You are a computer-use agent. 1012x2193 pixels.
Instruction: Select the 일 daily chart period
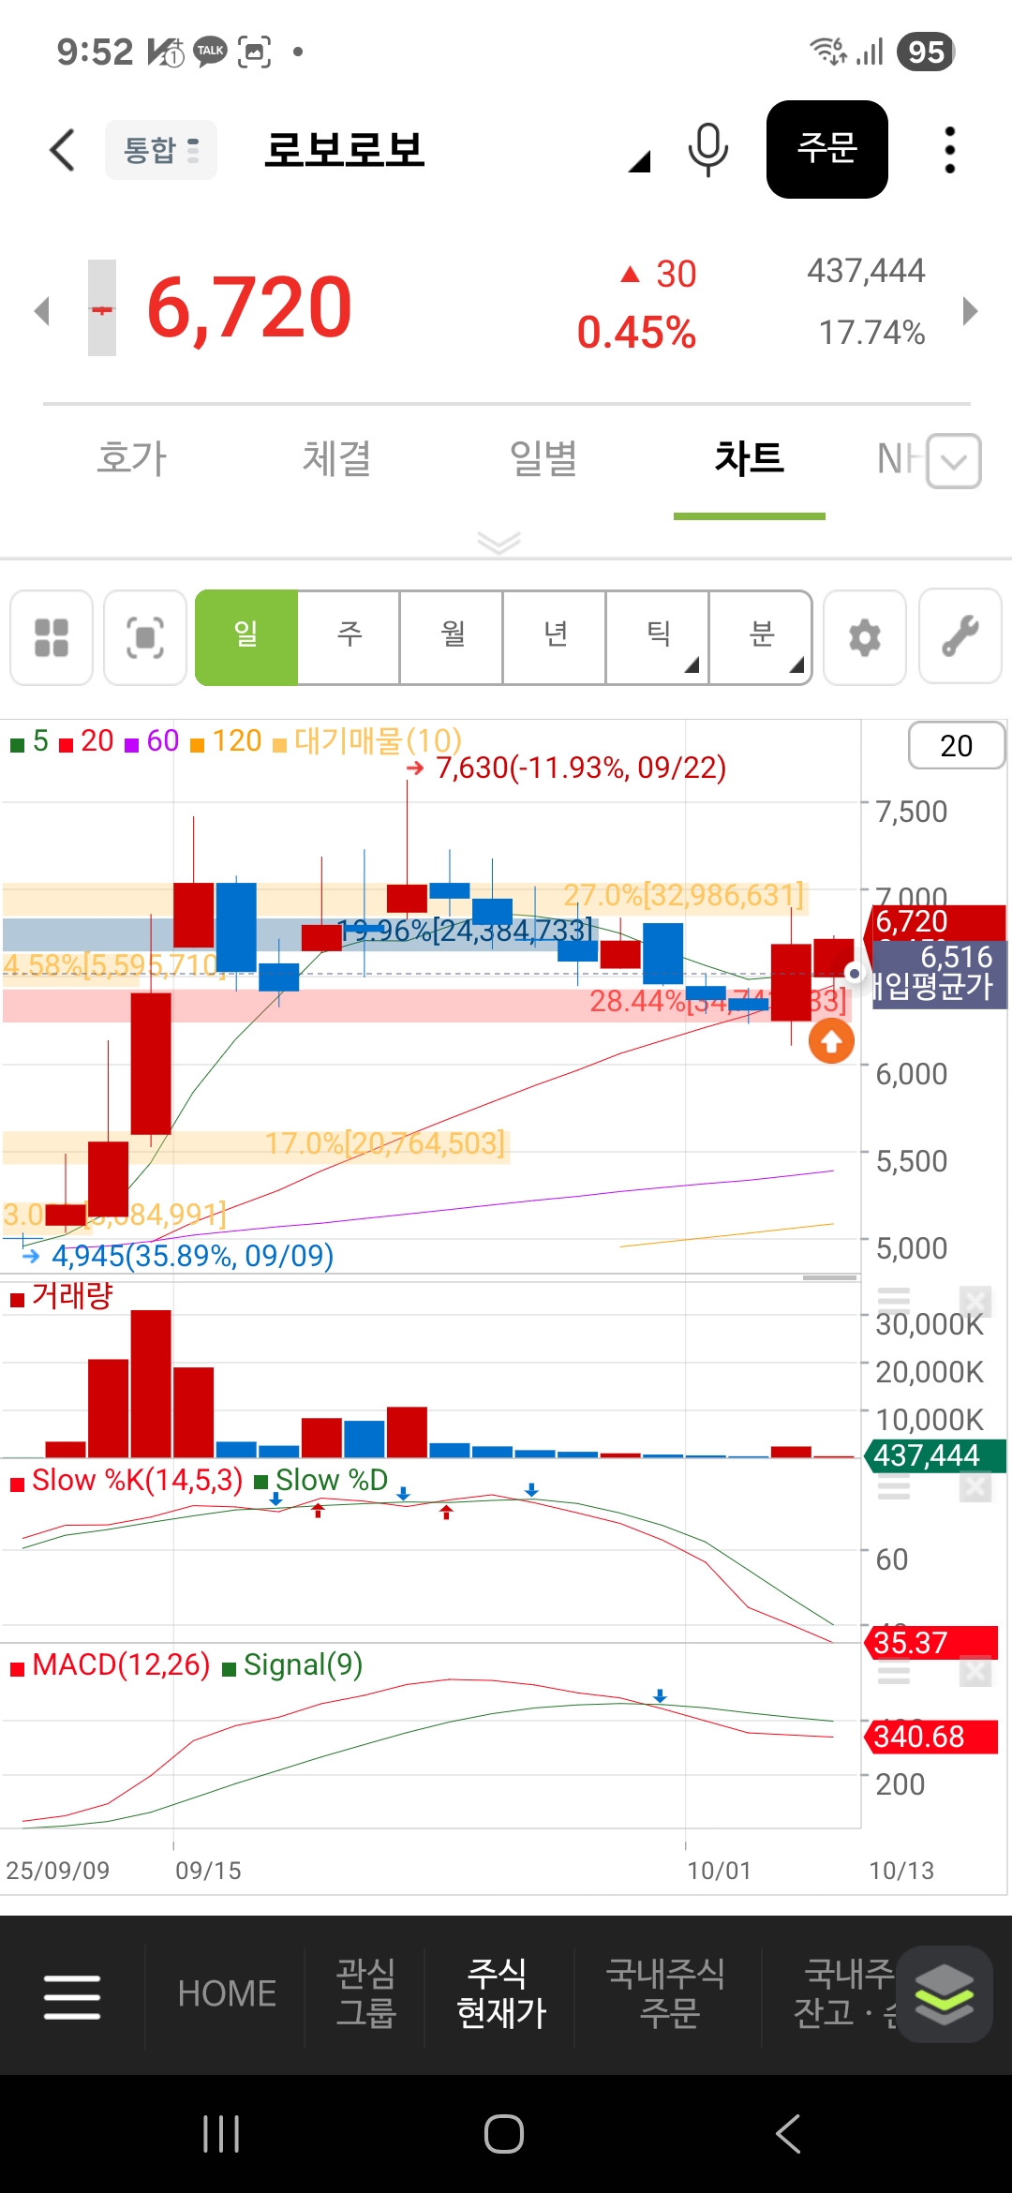click(x=246, y=636)
